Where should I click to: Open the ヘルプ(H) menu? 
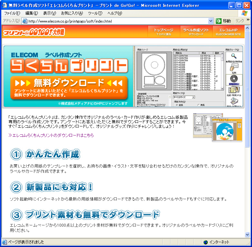[x=115, y=13]
